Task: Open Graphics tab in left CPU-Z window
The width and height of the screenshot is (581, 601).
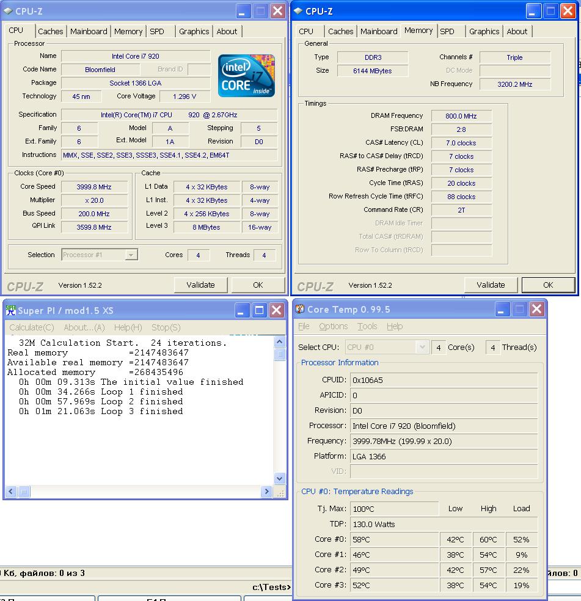Action: pos(194,31)
